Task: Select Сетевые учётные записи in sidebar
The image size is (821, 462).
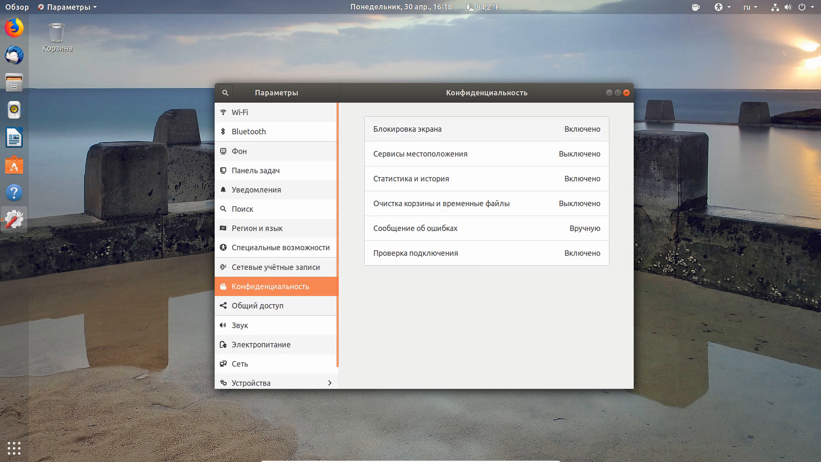Action: (x=276, y=267)
